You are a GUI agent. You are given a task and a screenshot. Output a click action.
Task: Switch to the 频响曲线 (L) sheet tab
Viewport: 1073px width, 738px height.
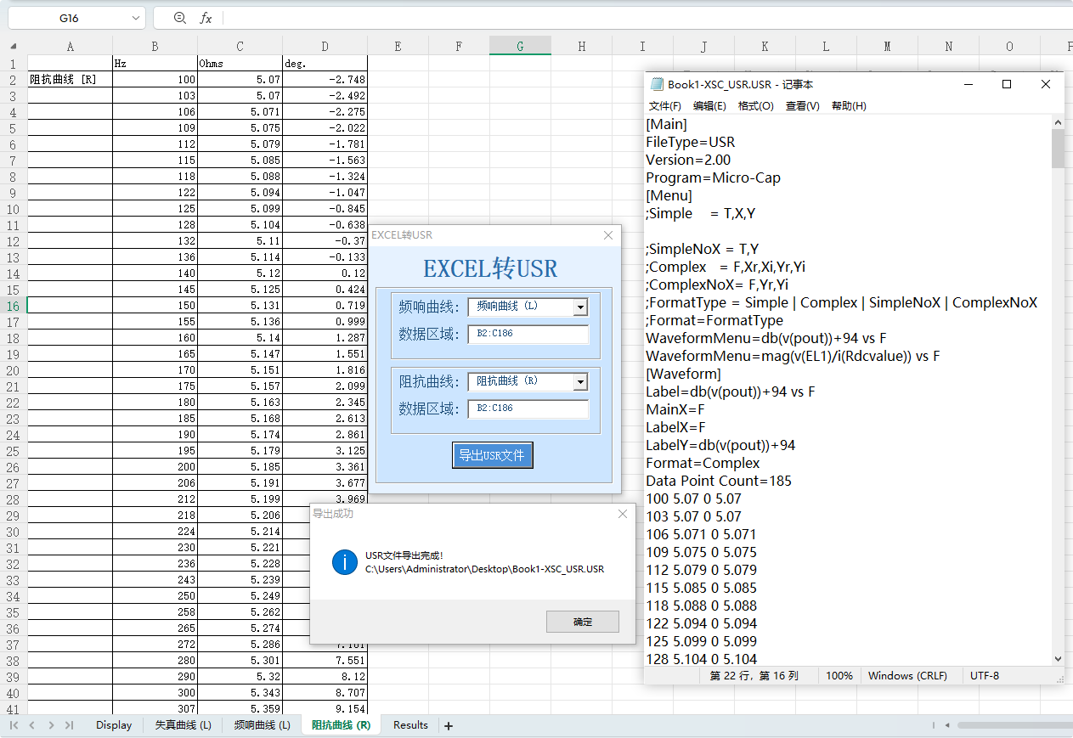pos(262,725)
